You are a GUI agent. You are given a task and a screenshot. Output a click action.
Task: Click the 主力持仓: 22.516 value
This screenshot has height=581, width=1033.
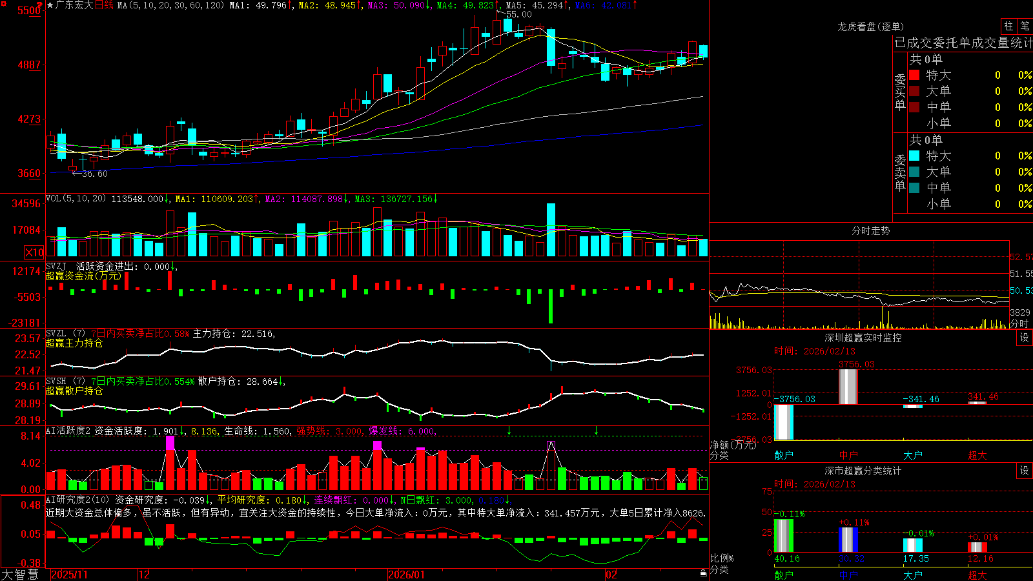pyautogui.click(x=233, y=334)
